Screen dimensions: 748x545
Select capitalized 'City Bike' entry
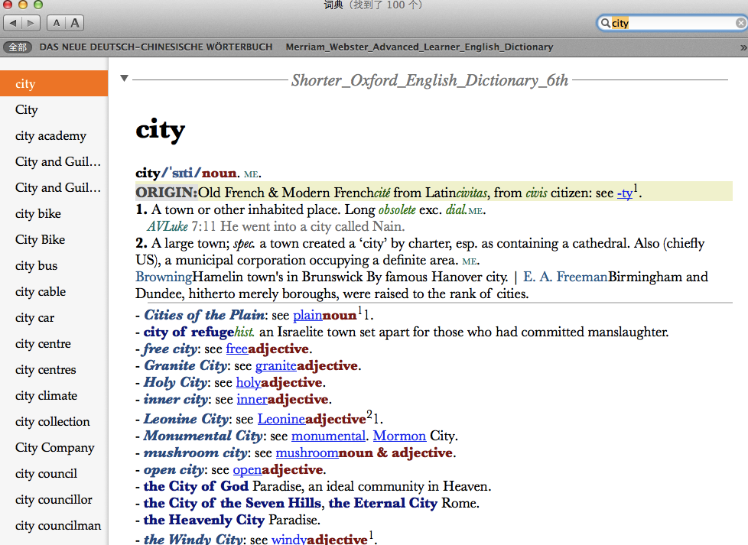coord(54,239)
